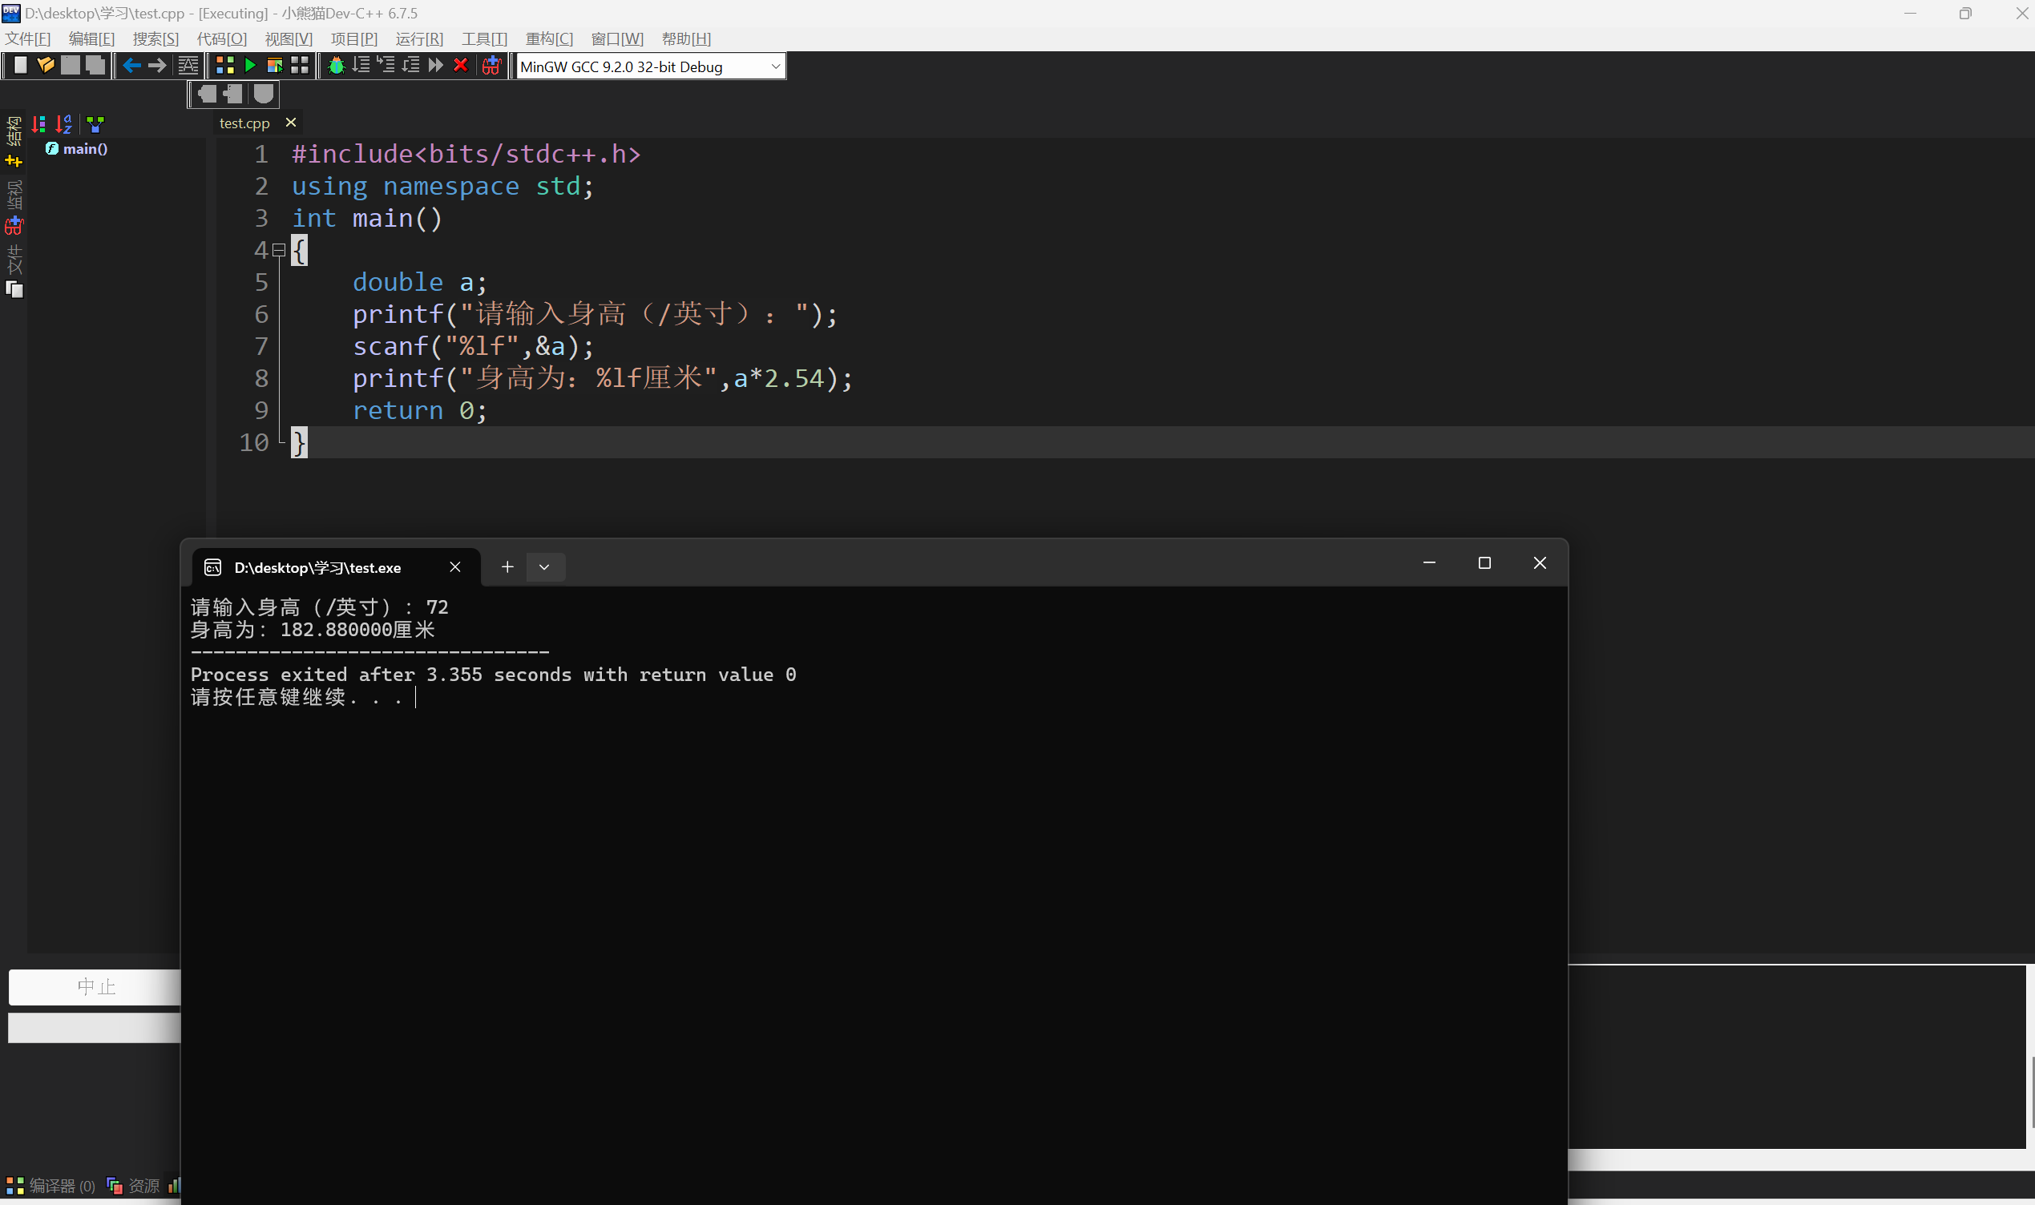Click the gray shield-shaped toolbar icon
2035x1205 pixels.
click(263, 95)
